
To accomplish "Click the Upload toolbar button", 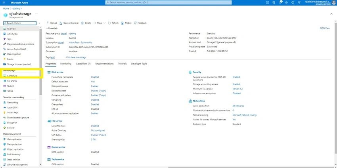I will pyautogui.click(x=52, y=23).
